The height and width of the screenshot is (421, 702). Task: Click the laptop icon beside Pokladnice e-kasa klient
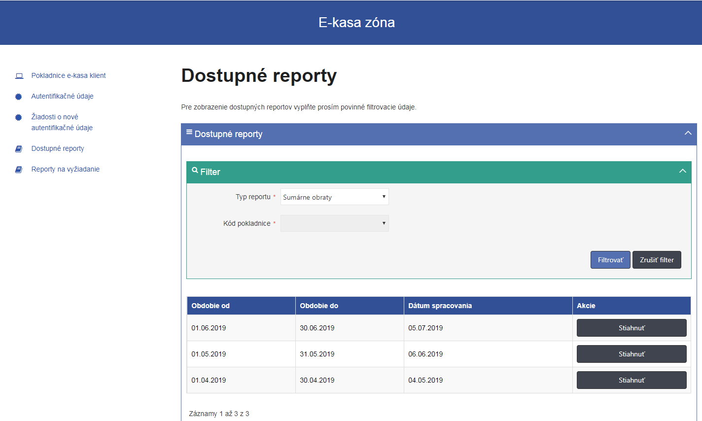pos(19,76)
